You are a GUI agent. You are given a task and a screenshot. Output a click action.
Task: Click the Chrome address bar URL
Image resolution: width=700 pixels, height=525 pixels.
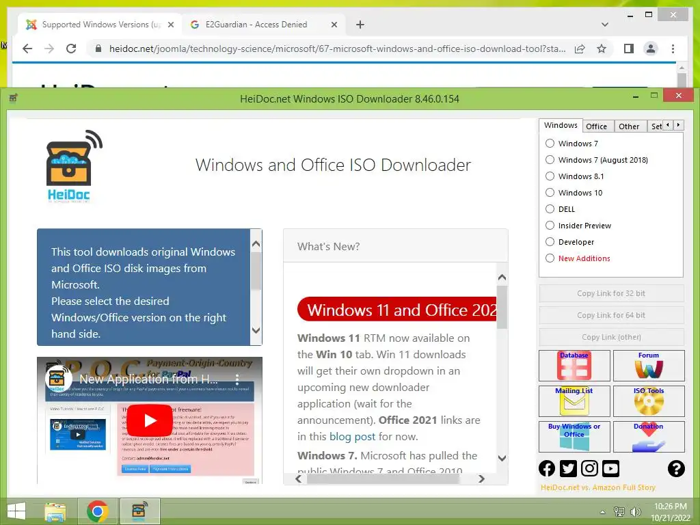point(337,49)
